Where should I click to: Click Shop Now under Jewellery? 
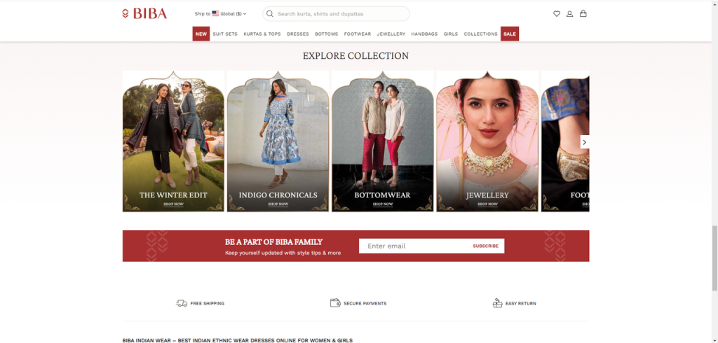tap(487, 204)
